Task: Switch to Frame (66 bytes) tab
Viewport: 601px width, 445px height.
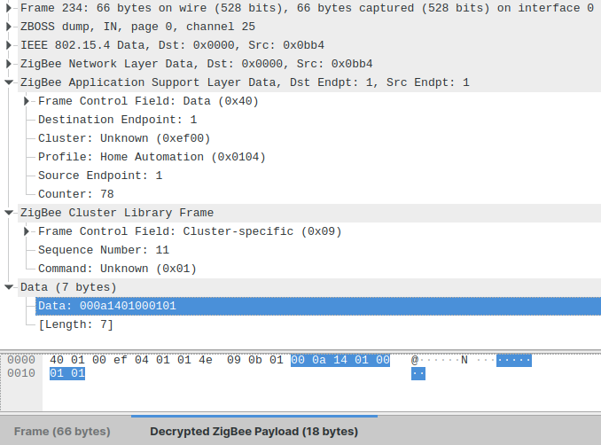Action: coord(62,431)
